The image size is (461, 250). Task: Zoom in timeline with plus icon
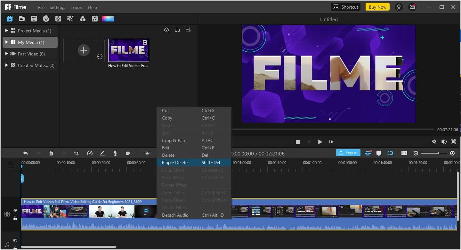452,153
